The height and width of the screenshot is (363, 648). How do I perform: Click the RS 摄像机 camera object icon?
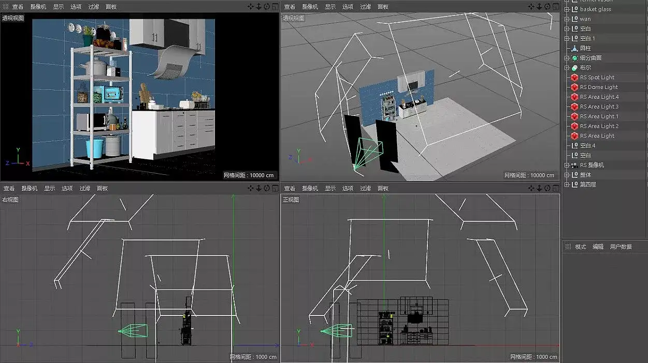click(x=574, y=165)
